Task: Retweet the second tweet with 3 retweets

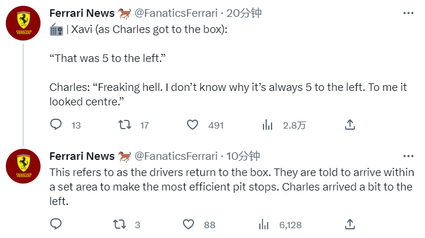Action: (119, 225)
